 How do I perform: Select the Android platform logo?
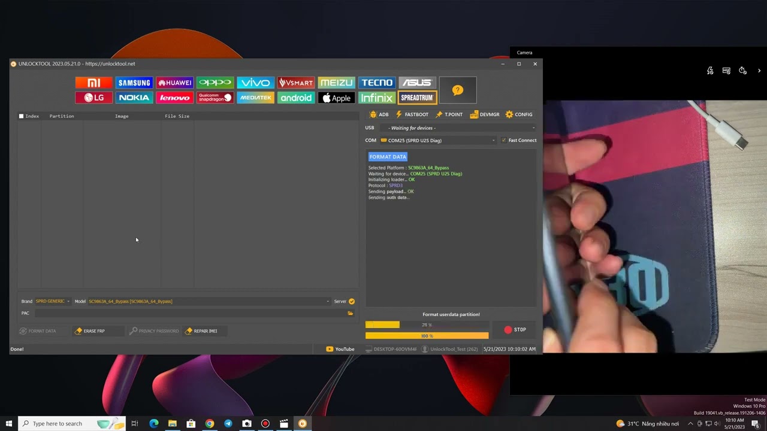pyautogui.click(x=296, y=98)
